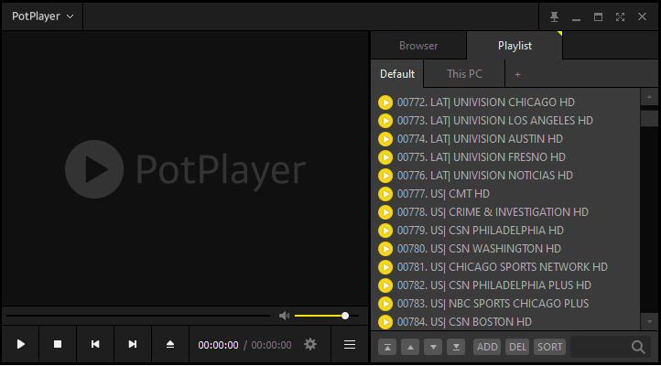Stop playback with the Stop button
Screen dimensions: 661x366
tap(58, 345)
